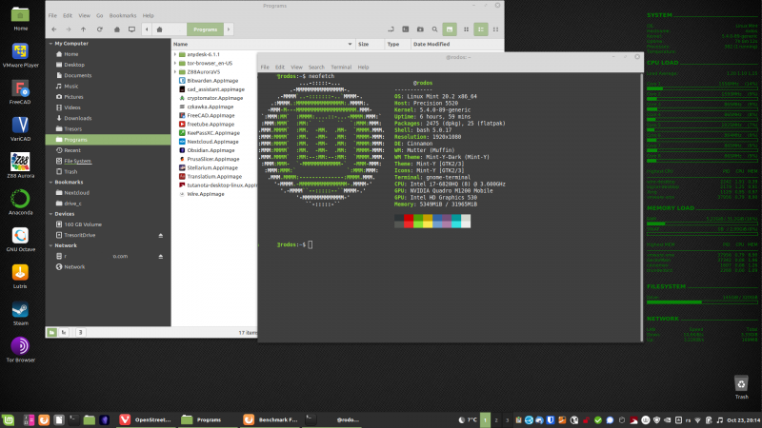Viewport: 762px width, 428px height.
Task: Expand the Z88AuroraV5 folder row
Action: click(x=175, y=72)
